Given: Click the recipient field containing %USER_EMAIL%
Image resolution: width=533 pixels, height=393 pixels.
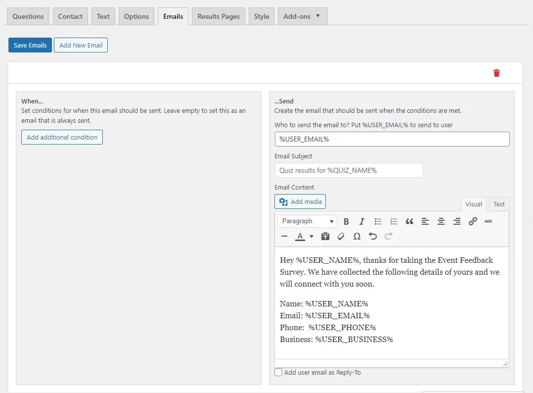Looking at the screenshot, I should point(392,139).
